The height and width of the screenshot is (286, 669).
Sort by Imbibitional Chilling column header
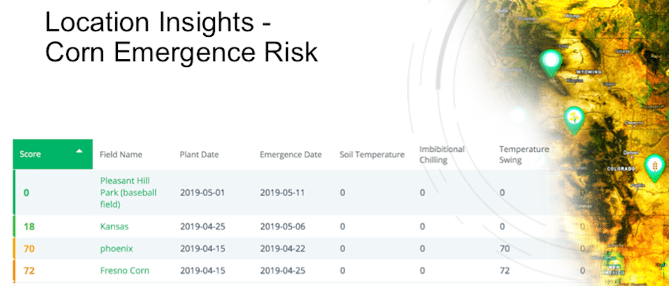tap(442, 155)
